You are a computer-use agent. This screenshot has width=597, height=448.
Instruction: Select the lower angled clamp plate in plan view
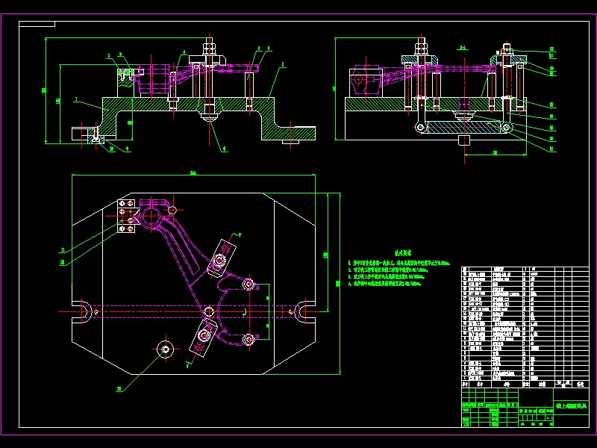coord(203,337)
